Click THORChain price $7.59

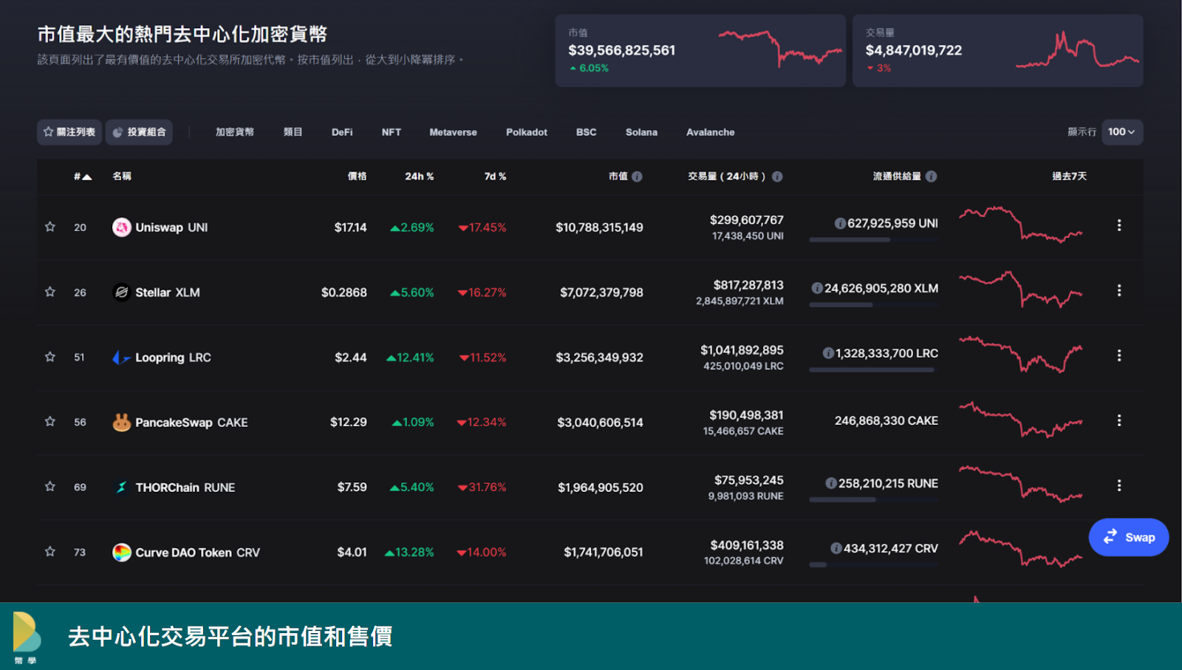point(352,488)
